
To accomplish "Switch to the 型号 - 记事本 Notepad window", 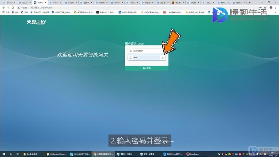I will pos(150,154).
